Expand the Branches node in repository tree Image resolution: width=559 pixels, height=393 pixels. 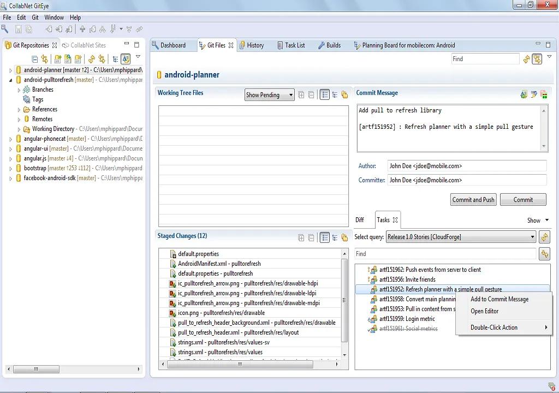(19, 90)
